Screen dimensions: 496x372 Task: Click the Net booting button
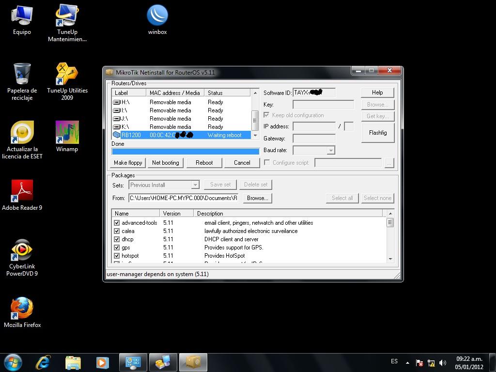(x=165, y=163)
